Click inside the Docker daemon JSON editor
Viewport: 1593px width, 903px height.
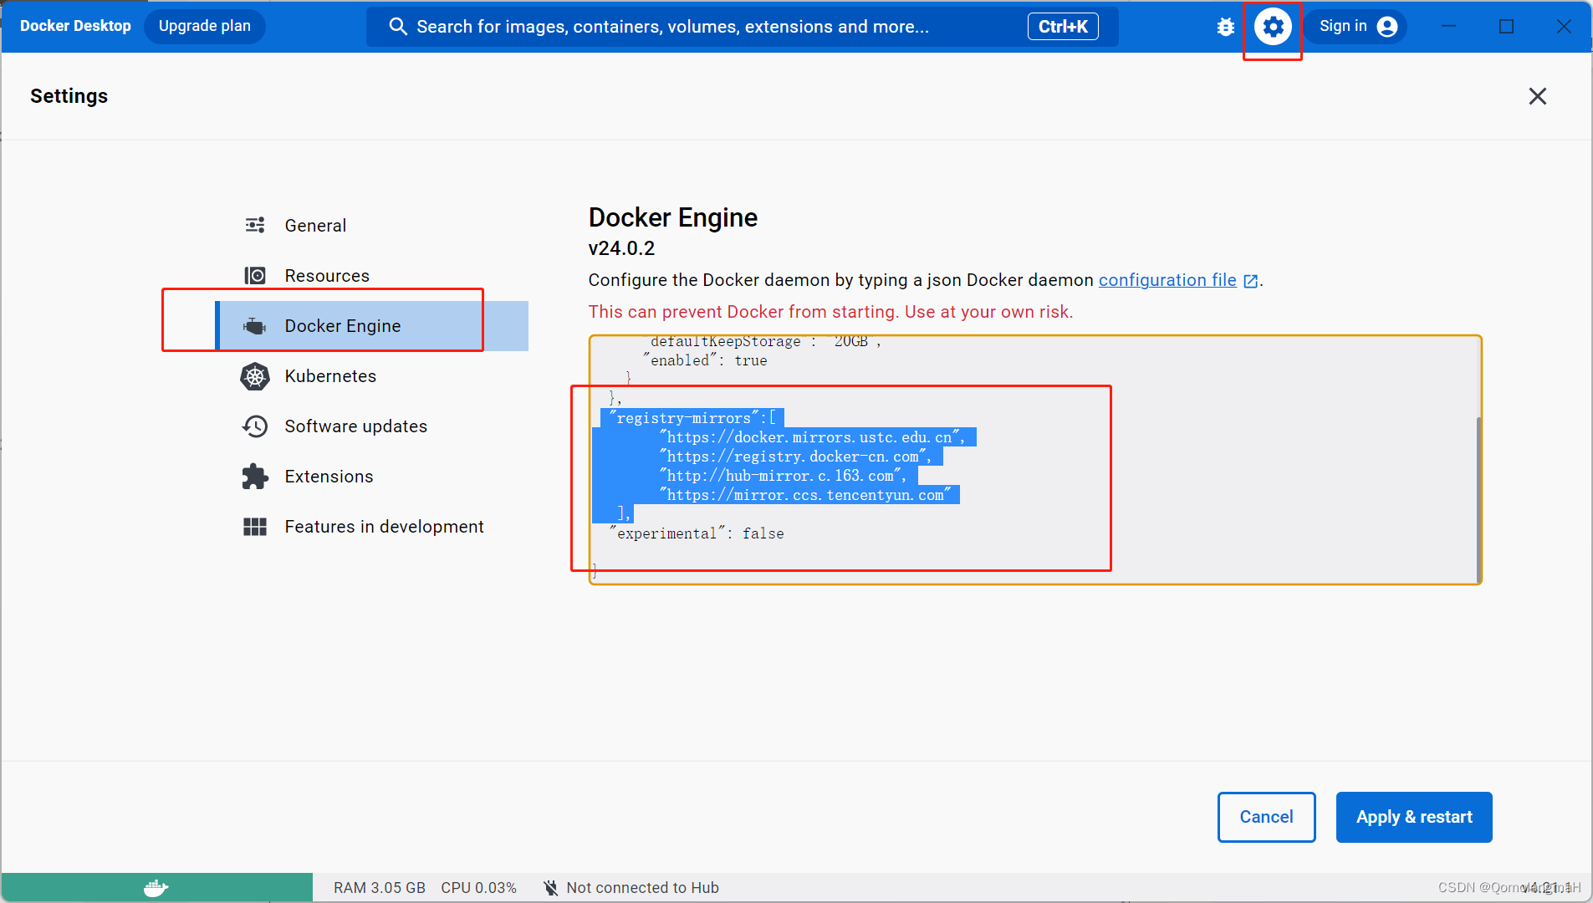pyautogui.click(x=1035, y=460)
